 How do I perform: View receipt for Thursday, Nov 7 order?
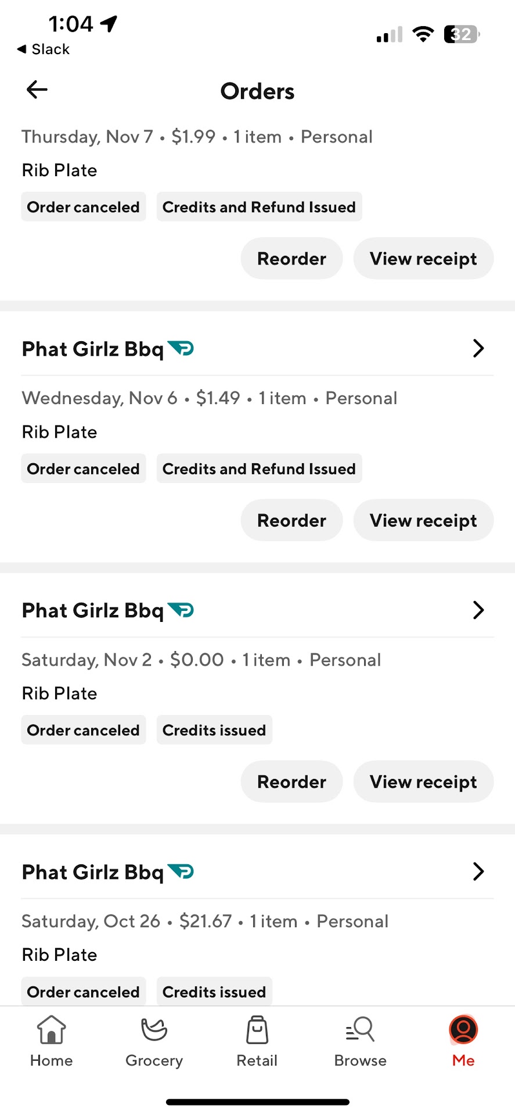click(423, 259)
